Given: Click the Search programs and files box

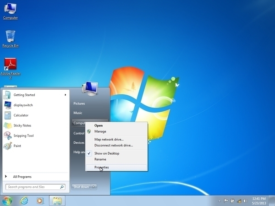Looking at the screenshot, I should pyautogui.click(x=33, y=187).
